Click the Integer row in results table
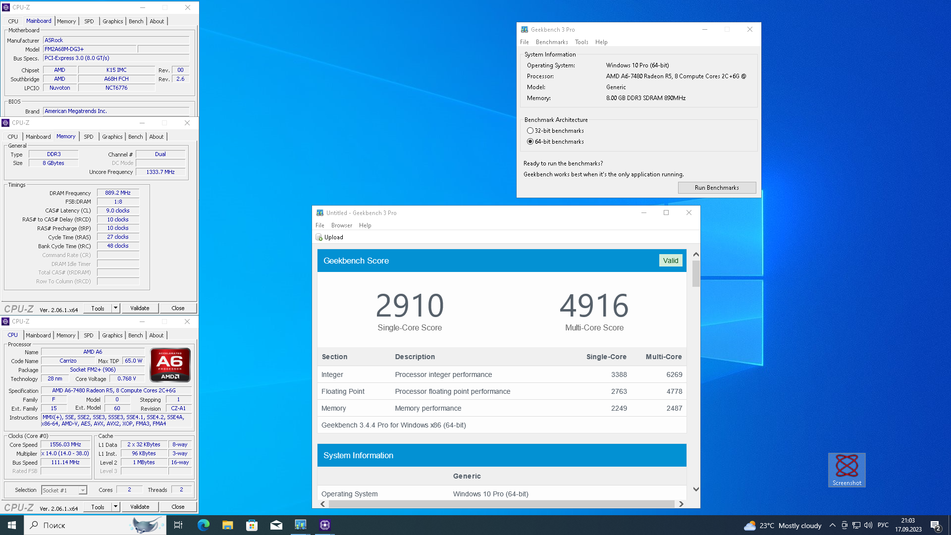 click(x=502, y=374)
